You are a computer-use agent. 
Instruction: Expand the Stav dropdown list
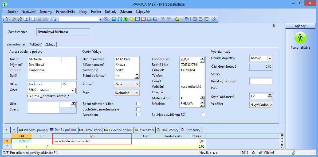coord(137,93)
